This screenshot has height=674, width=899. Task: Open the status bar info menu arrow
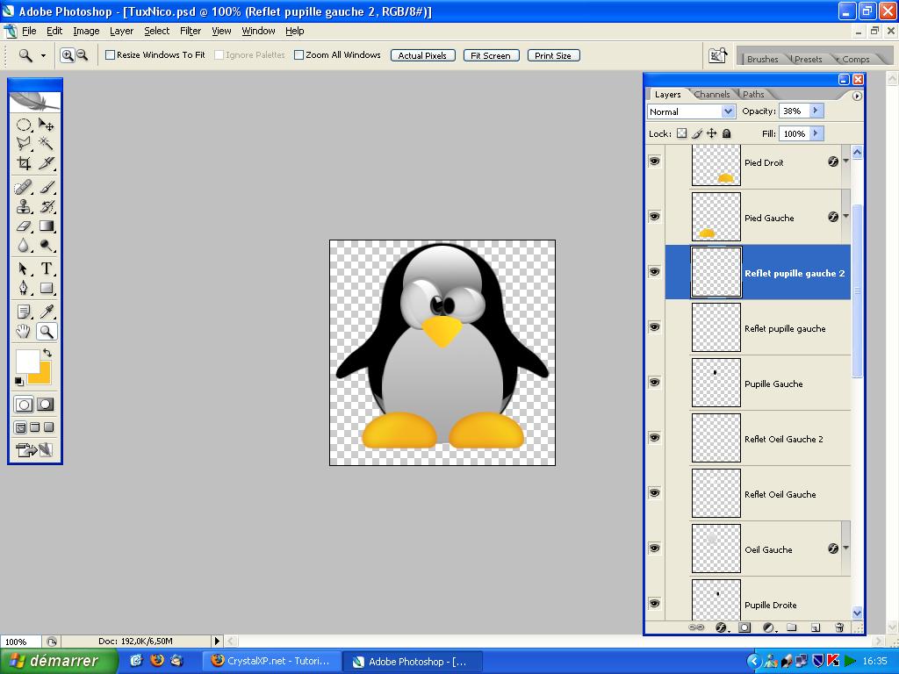217,641
